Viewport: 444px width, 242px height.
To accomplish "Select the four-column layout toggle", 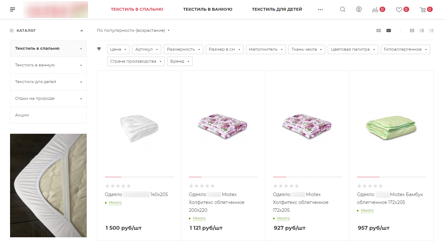I will (x=389, y=31).
